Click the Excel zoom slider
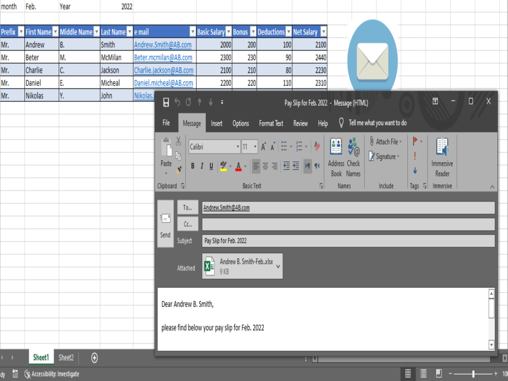Image resolution: width=508 pixels, height=381 pixels. click(473, 374)
